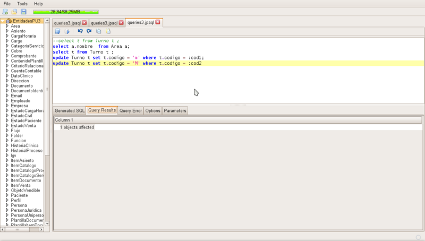Screen dimensions: 425x241
Task: Click the paste icon in editor toolbar
Action: (108, 31)
